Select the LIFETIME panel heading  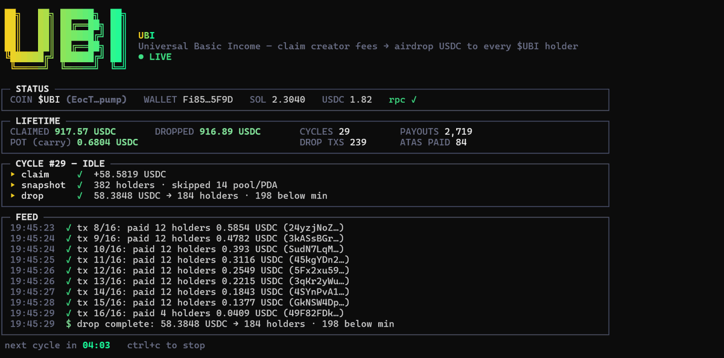38,121
